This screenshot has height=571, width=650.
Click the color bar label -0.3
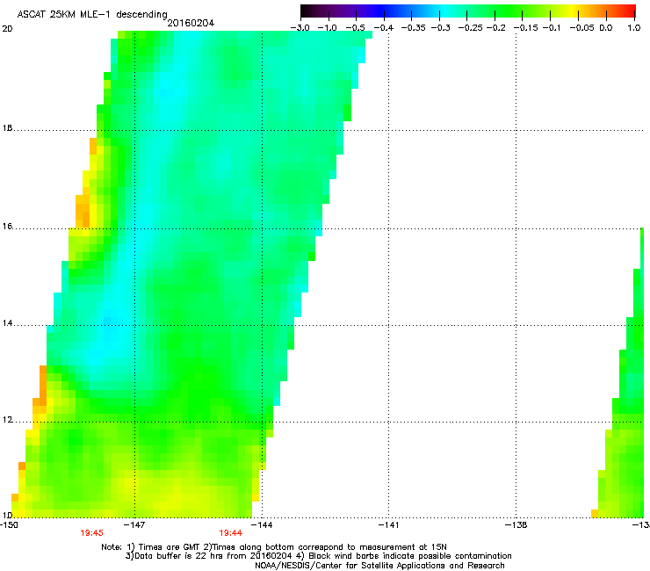coord(440,27)
